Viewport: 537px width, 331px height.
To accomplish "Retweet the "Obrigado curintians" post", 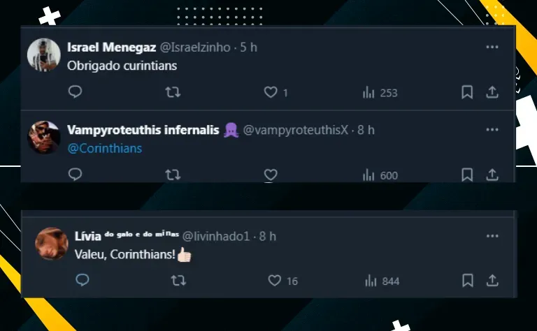I will coord(173,92).
